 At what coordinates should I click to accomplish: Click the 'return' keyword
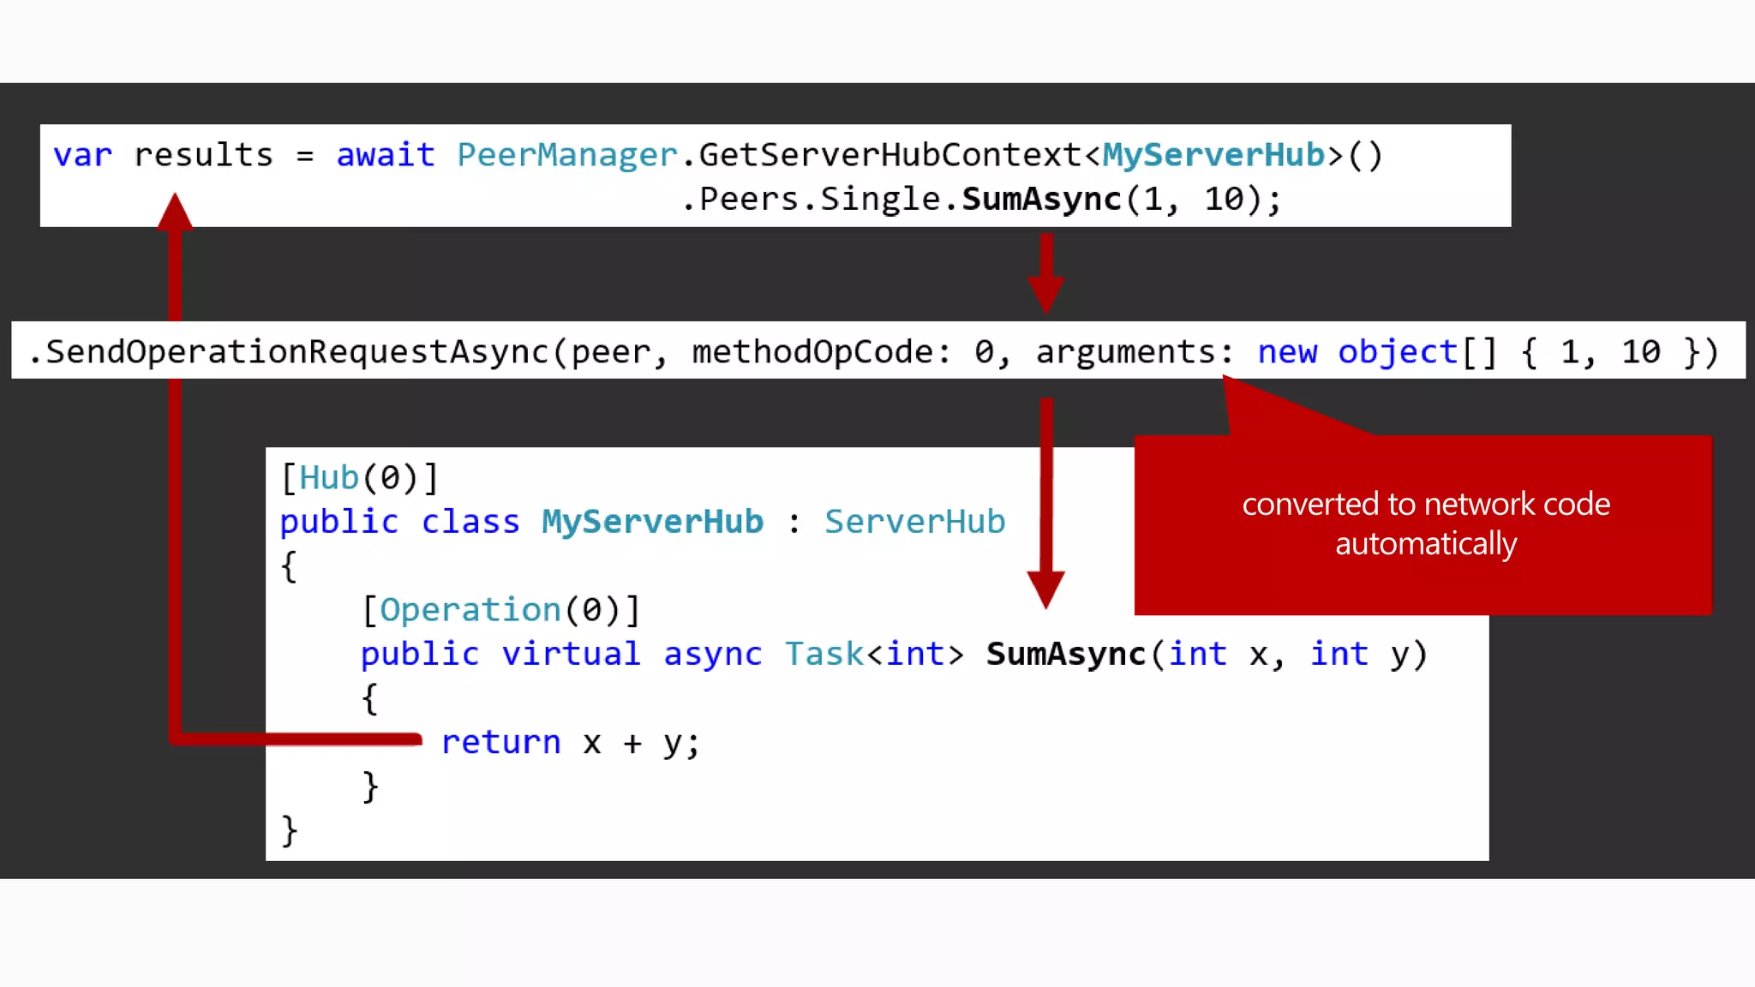click(500, 742)
